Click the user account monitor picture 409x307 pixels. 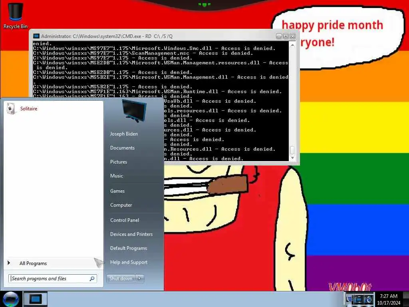134,111
